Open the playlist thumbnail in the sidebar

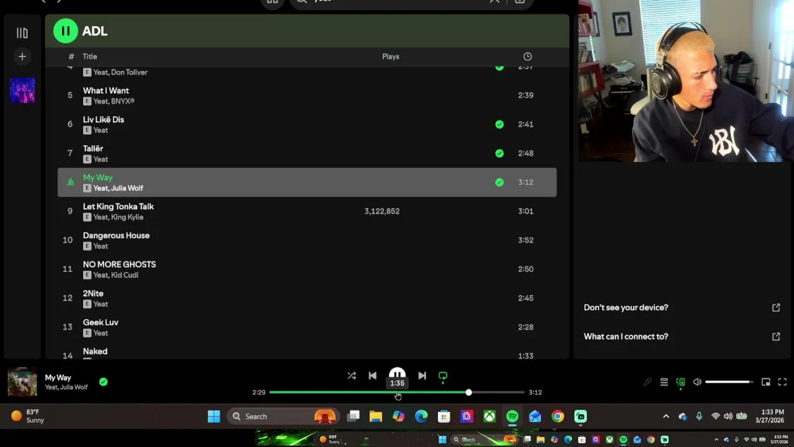point(22,90)
